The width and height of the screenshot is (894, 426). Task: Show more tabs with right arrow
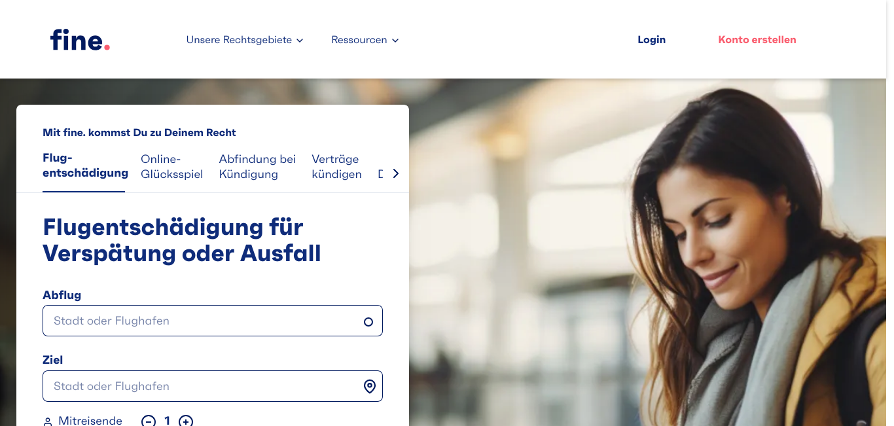[395, 173]
